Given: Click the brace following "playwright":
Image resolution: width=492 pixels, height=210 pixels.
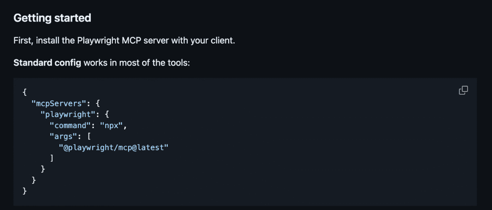Looking at the screenshot, I should 106,114.
